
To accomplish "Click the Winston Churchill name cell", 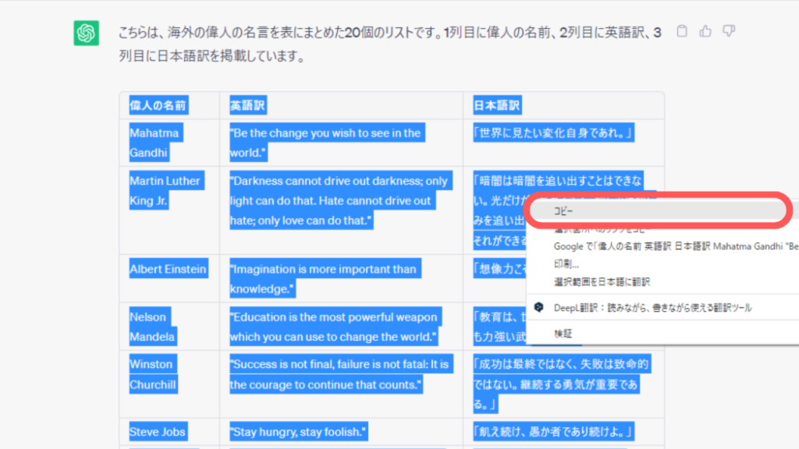I will point(153,374).
